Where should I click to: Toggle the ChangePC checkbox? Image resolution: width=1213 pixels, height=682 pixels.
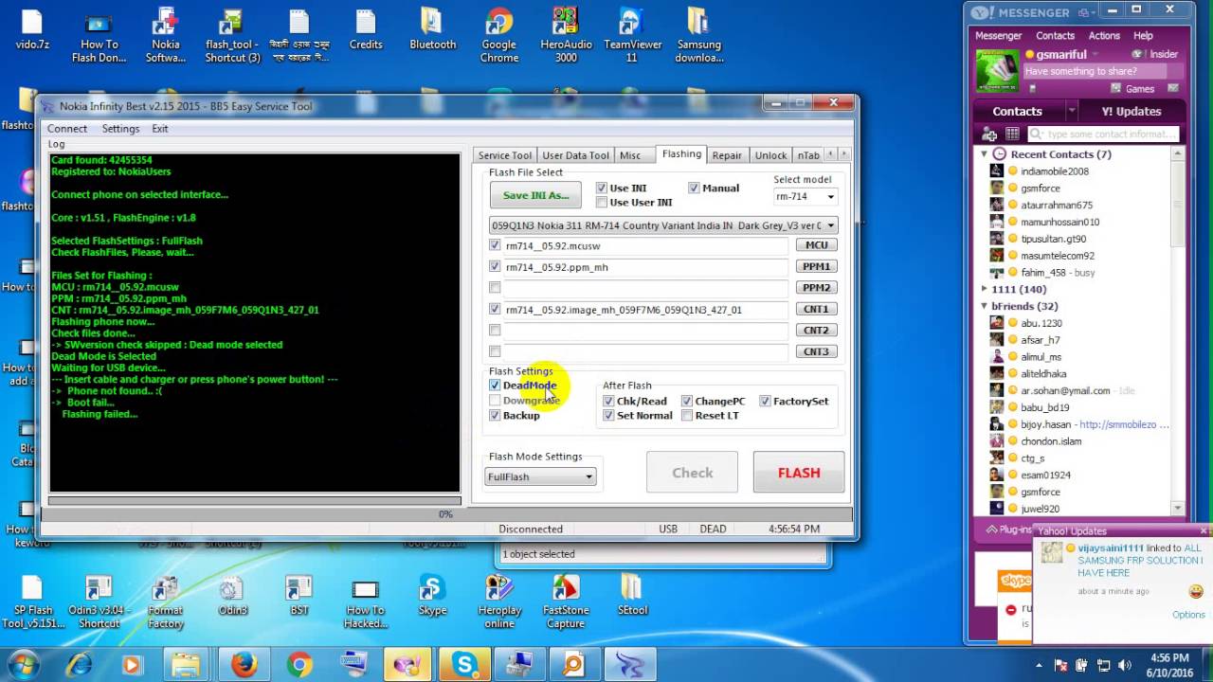coord(687,402)
